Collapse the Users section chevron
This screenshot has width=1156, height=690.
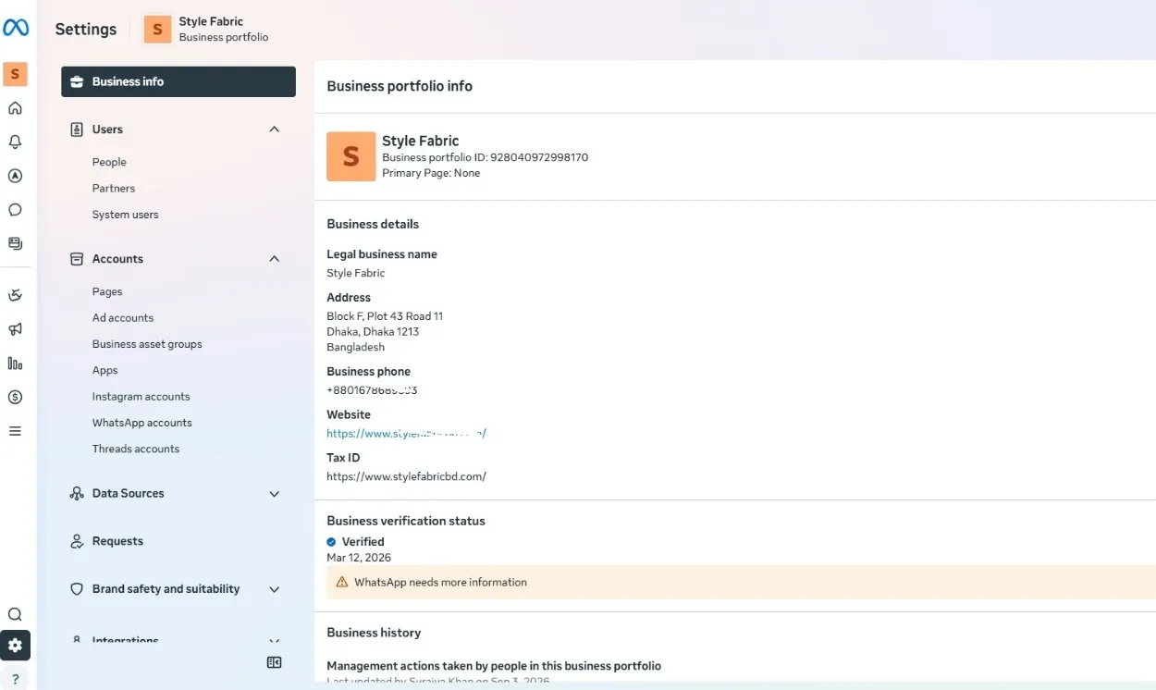[x=274, y=129]
